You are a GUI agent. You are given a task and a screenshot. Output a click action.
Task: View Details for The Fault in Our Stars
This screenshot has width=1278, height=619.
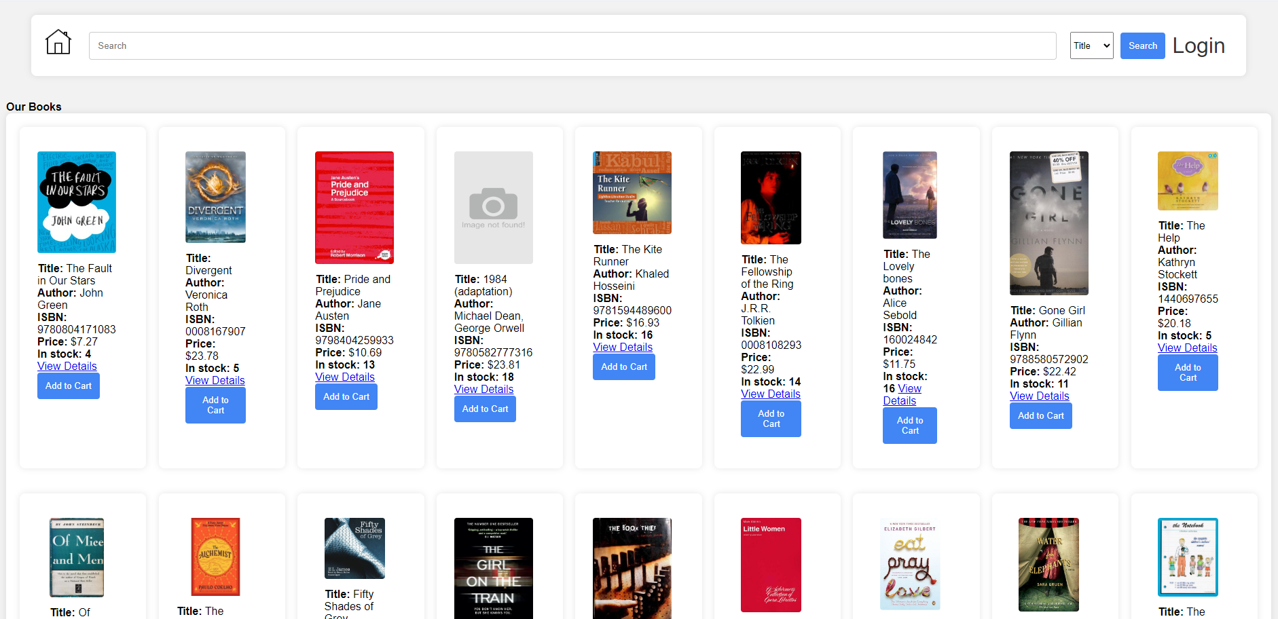click(x=67, y=366)
